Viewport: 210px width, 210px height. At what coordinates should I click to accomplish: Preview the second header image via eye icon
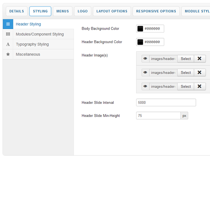pos(145,73)
